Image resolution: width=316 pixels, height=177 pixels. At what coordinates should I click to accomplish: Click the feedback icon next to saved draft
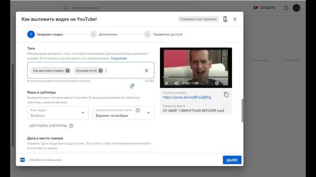[225, 19]
